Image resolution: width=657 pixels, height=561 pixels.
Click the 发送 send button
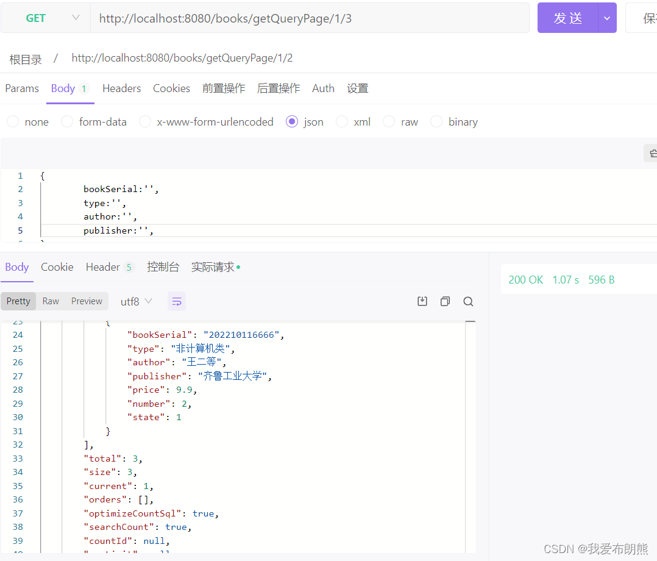pos(568,18)
